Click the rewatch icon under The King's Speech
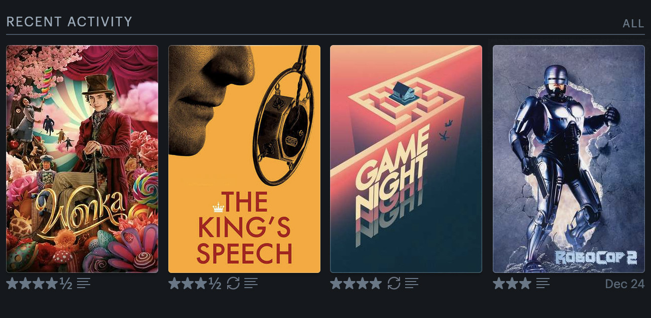This screenshot has width=651, height=318. [x=233, y=284]
